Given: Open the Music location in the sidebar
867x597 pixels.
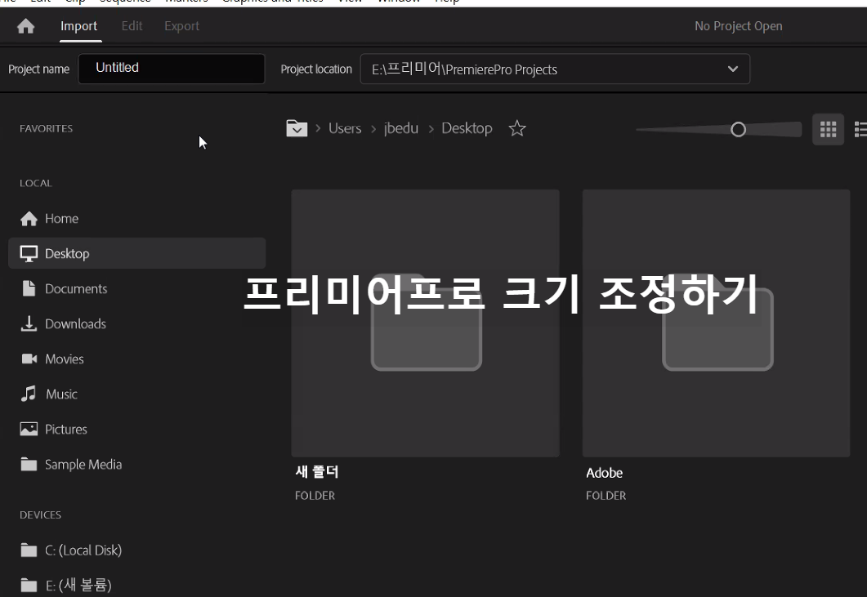Looking at the screenshot, I should point(60,394).
